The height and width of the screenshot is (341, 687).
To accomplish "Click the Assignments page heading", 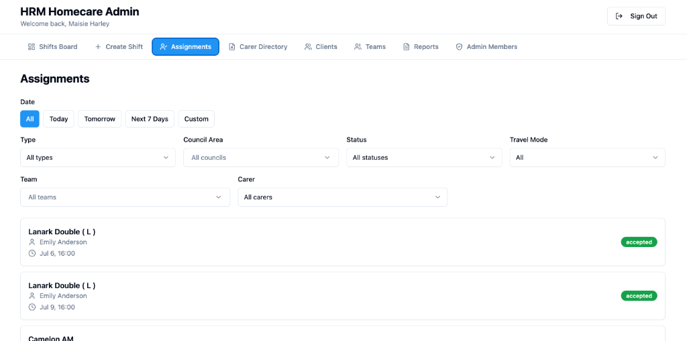I will click(55, 79).
